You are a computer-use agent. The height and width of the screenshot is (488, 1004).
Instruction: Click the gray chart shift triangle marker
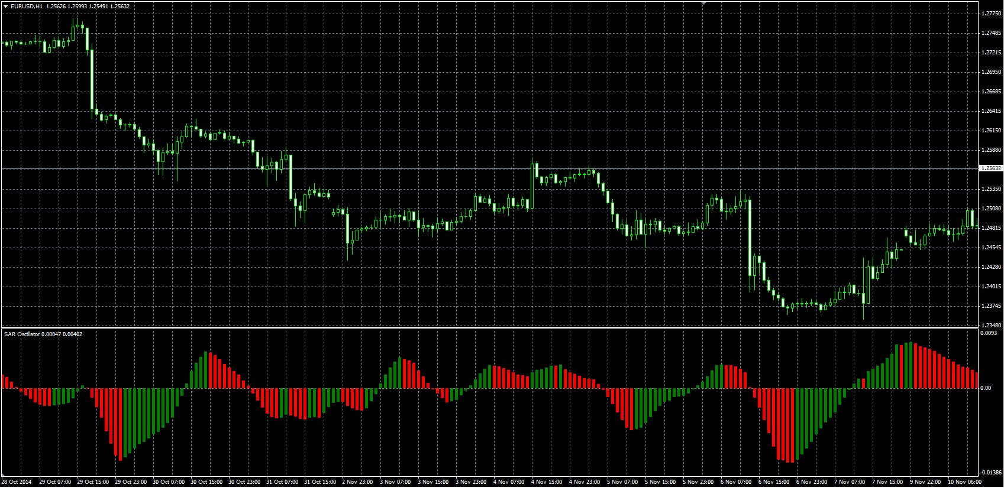point(703,4)
